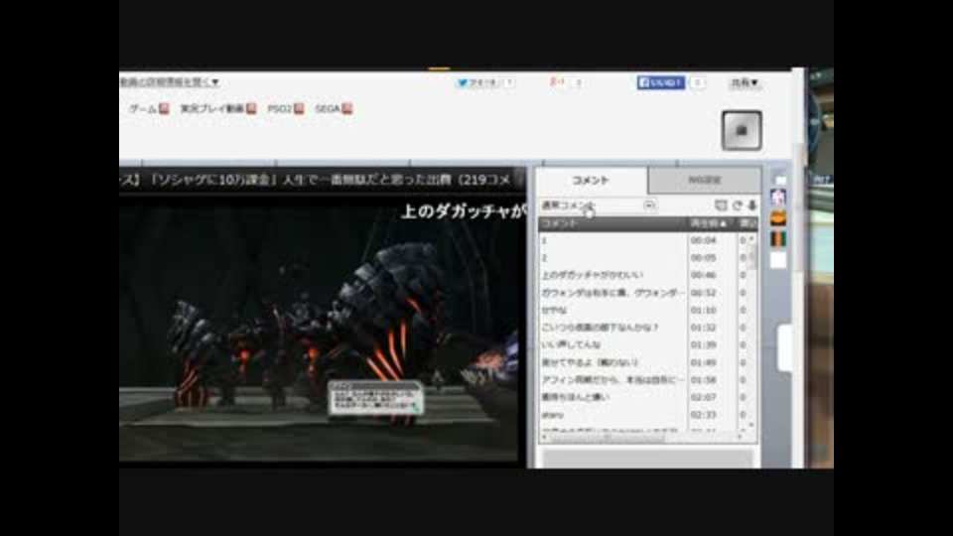Screen dimensions: 953x536
Task: Select comment row at 01:10
Action: pyautogui.click(x=642, y=310)
